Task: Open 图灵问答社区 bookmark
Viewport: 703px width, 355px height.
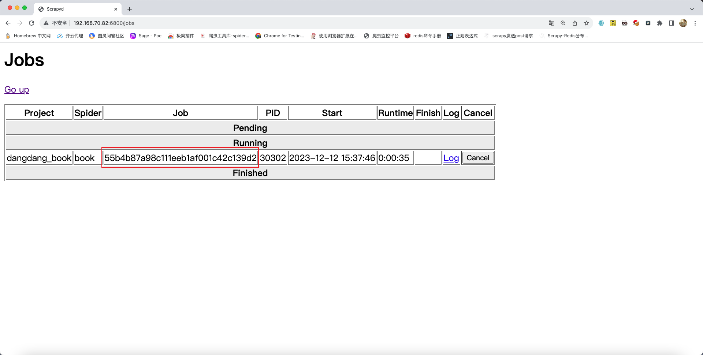Action: (x=107, y=36)
